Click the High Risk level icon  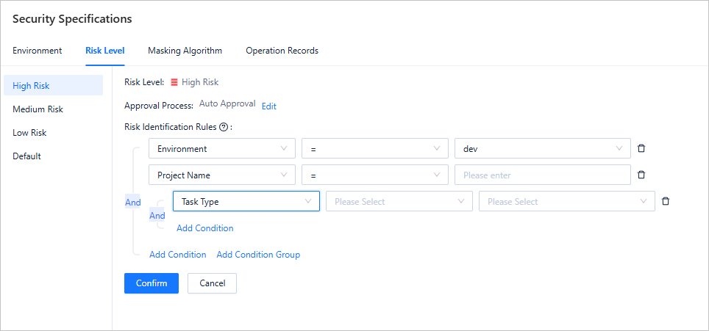pyautogui.click(x=174, y=82)
